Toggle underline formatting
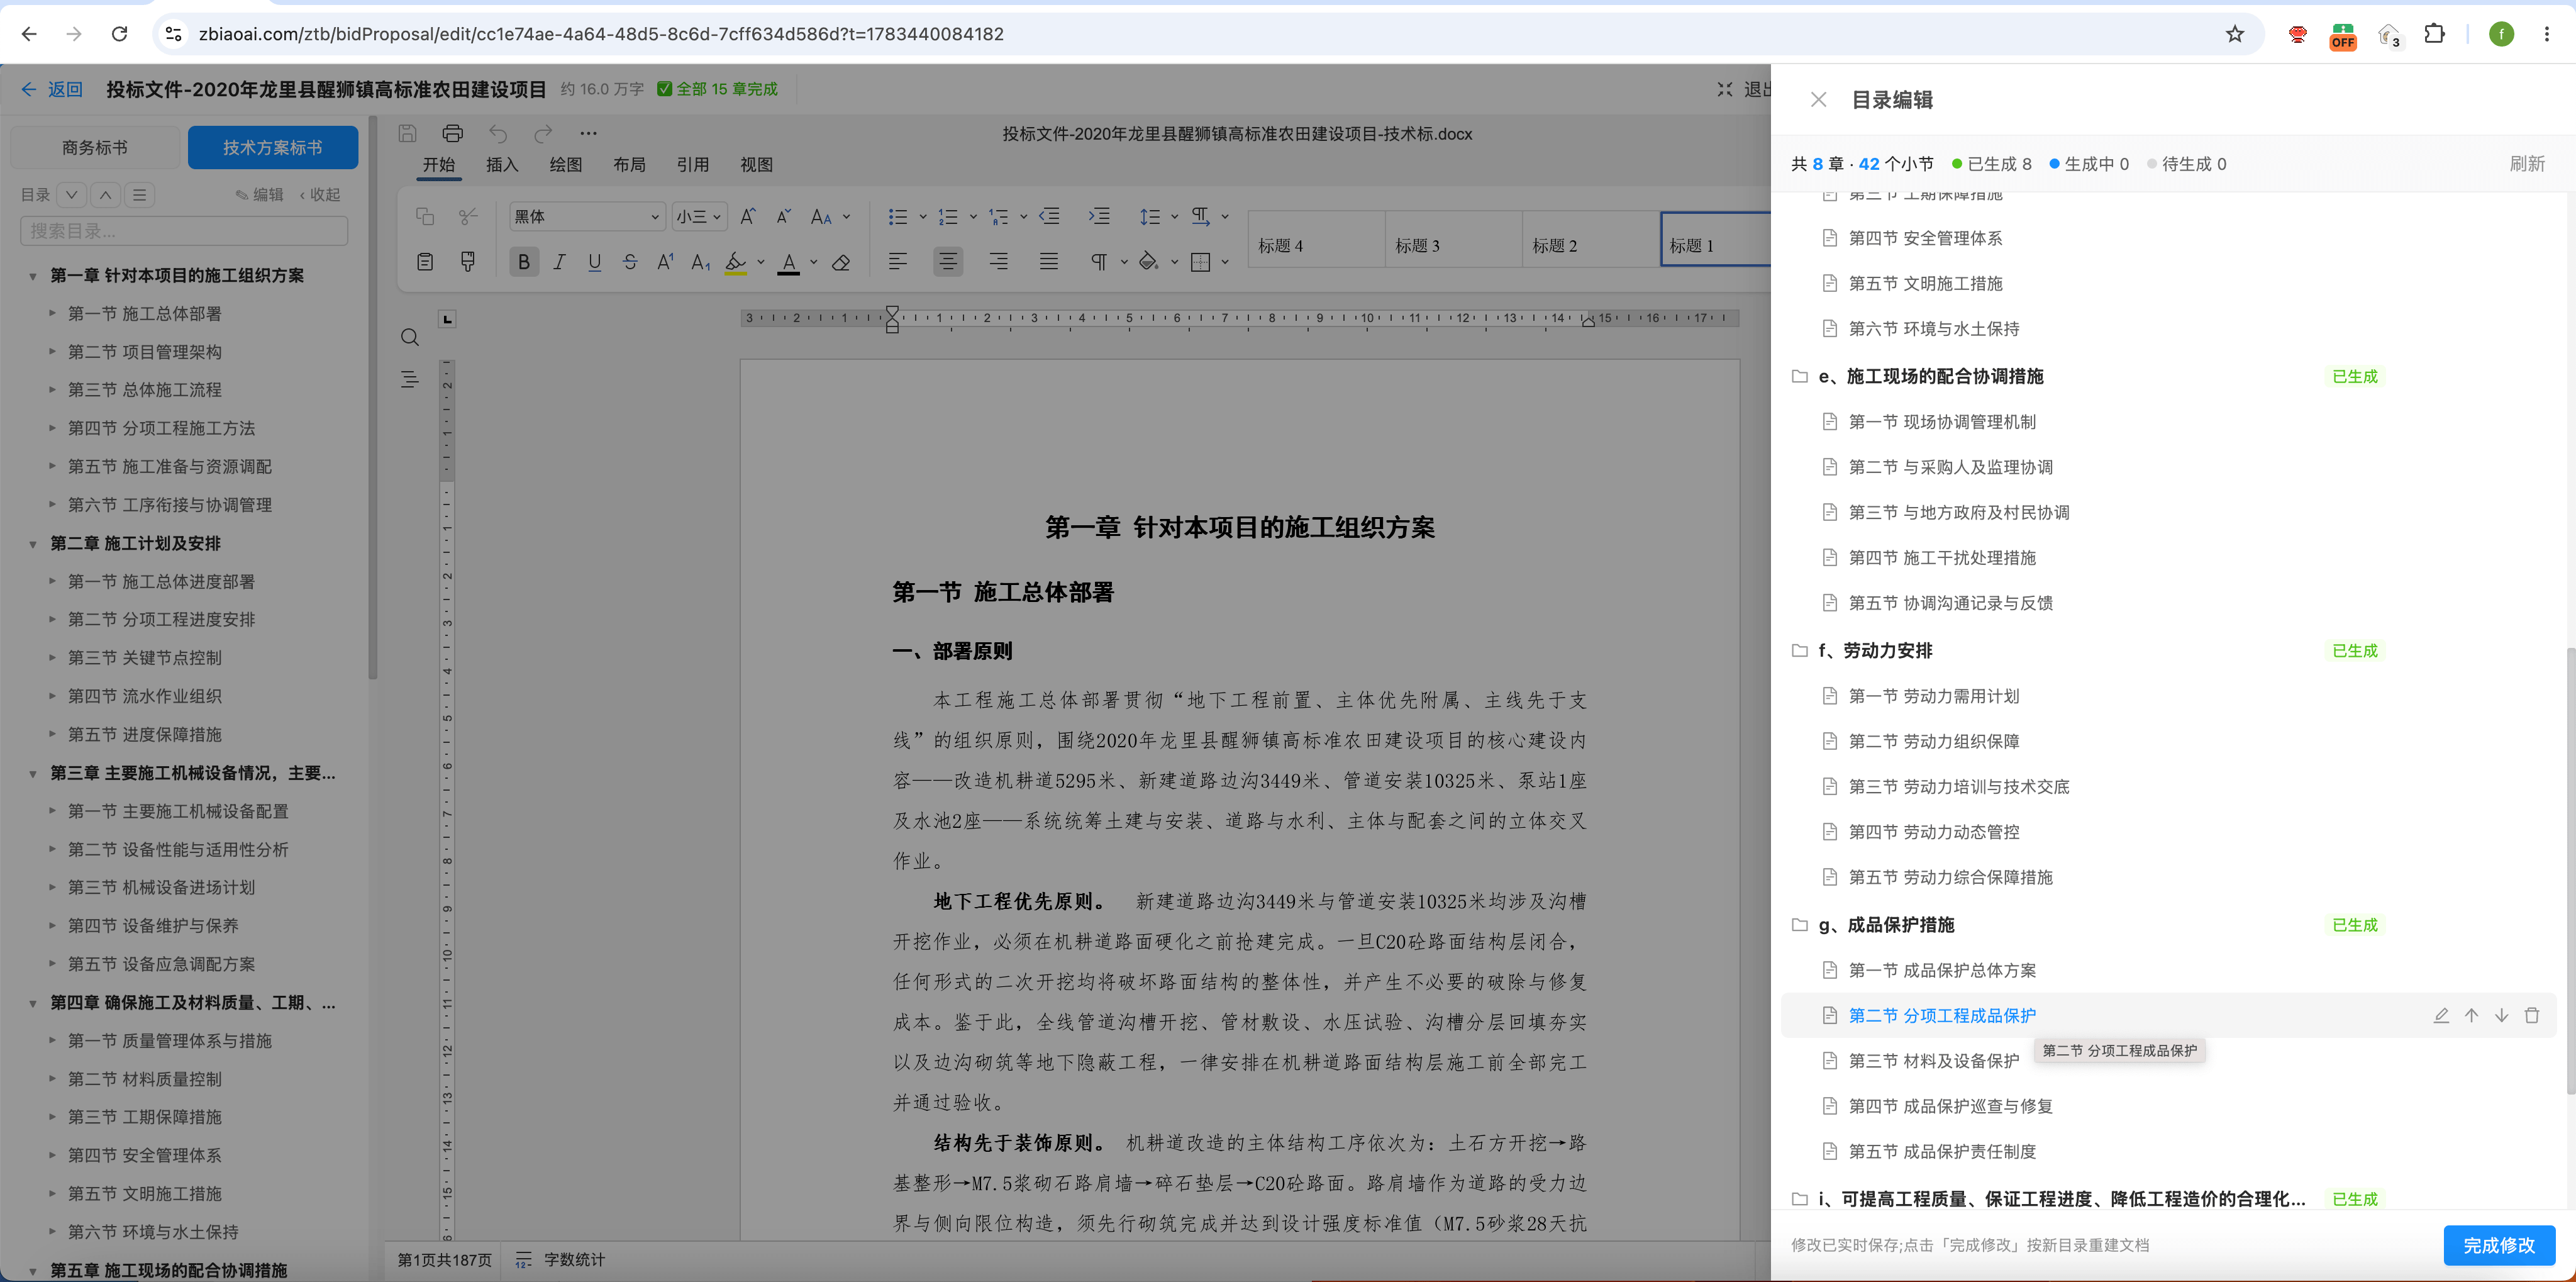The height and width of the screenshot is (1282, 2576). click(595, 262)
